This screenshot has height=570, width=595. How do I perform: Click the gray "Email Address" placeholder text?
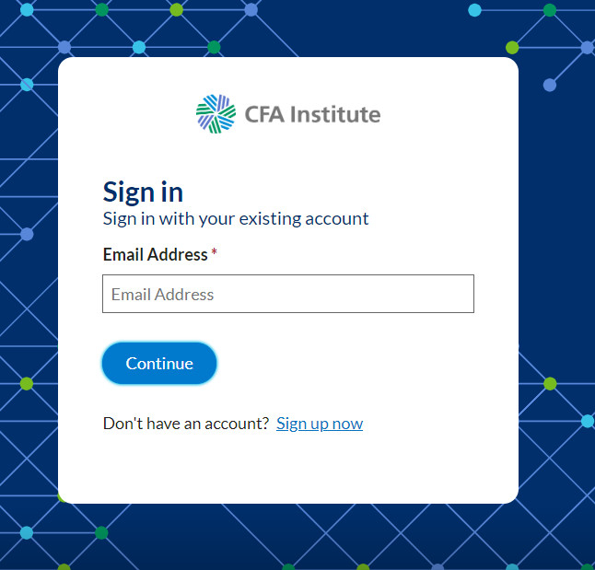coord(162,295)
